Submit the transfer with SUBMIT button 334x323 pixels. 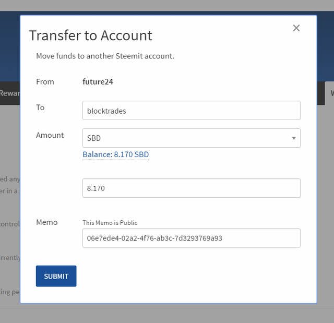56,276
